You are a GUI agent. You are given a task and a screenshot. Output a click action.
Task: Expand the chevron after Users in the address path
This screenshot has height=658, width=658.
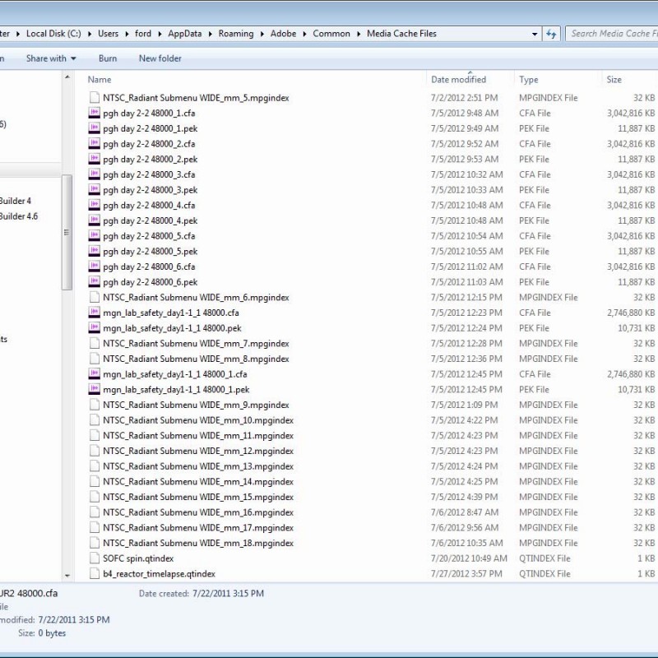[x=126, y=34]
